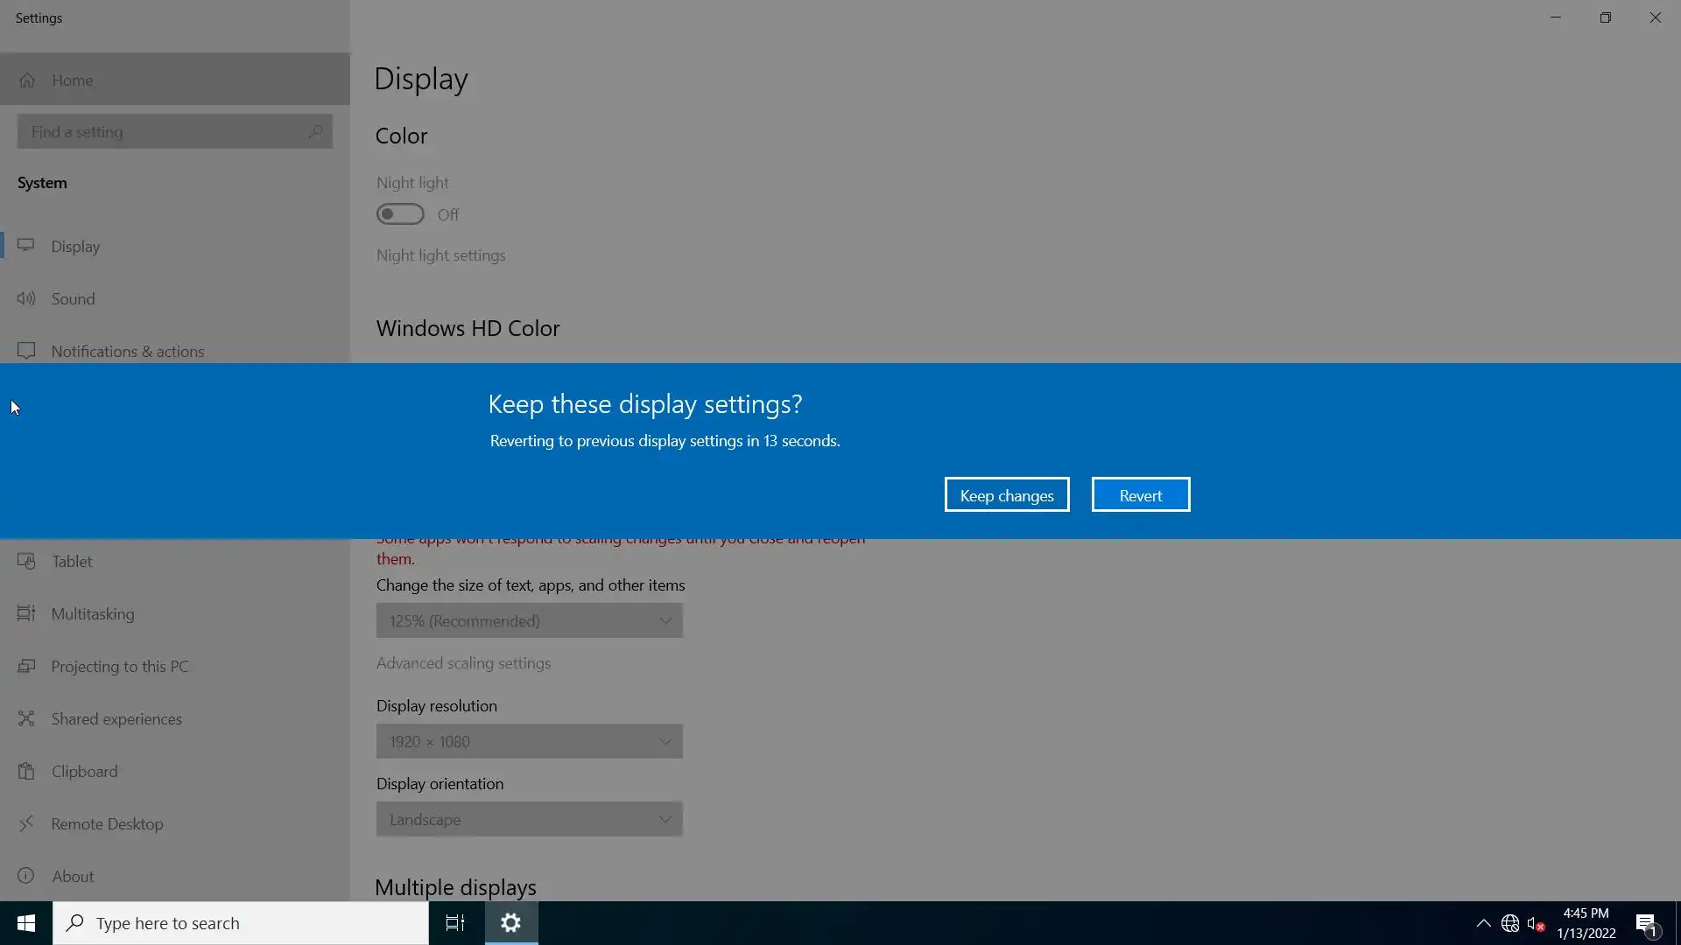Open Task View from the taskbar
The height and width of the screenshot is (945, 1681).
pos(455,923)
